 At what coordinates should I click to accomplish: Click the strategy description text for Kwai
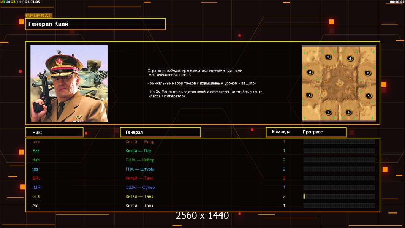205,83
